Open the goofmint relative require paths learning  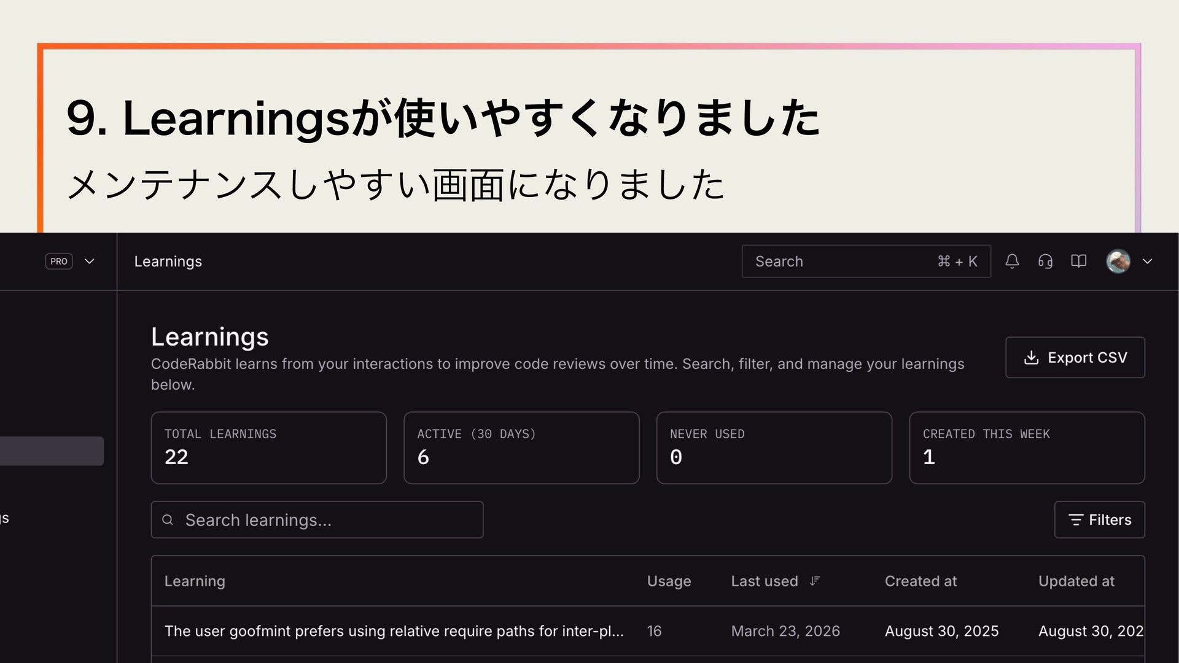tap(394, 631)
